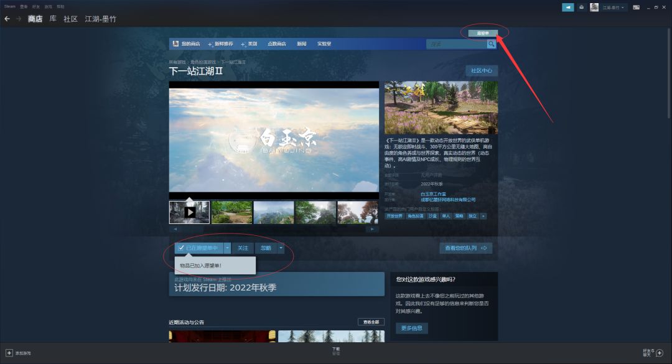Click the 独立 tag
The image size is (672, 364).
click(472, 216)
